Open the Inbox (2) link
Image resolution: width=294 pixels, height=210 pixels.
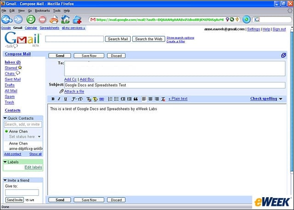point(13,62)
